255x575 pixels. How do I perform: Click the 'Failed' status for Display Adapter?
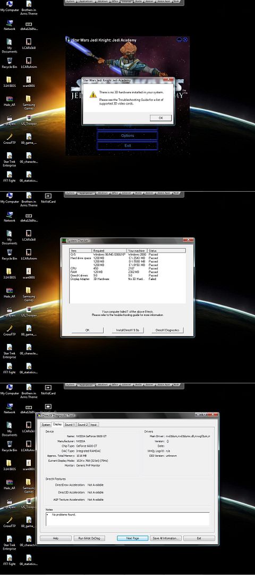[153, 279]
